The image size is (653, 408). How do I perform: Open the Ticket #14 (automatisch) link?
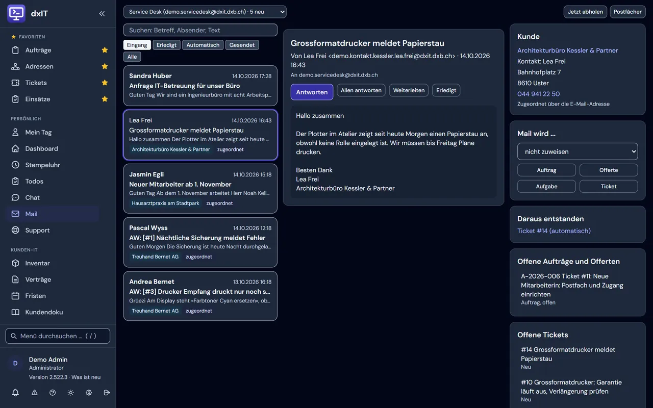coord(554,231)
